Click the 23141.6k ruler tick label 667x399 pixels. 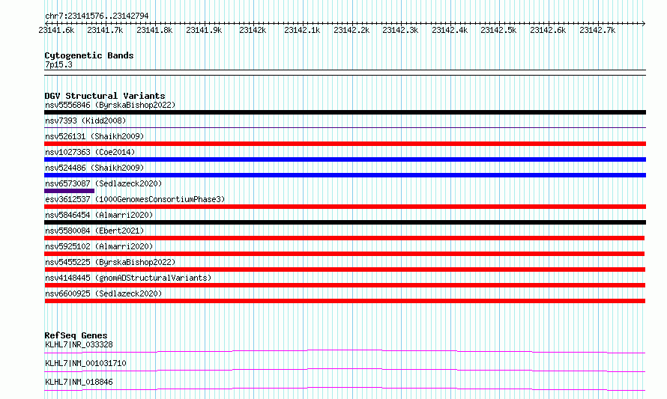coord(56,30)
